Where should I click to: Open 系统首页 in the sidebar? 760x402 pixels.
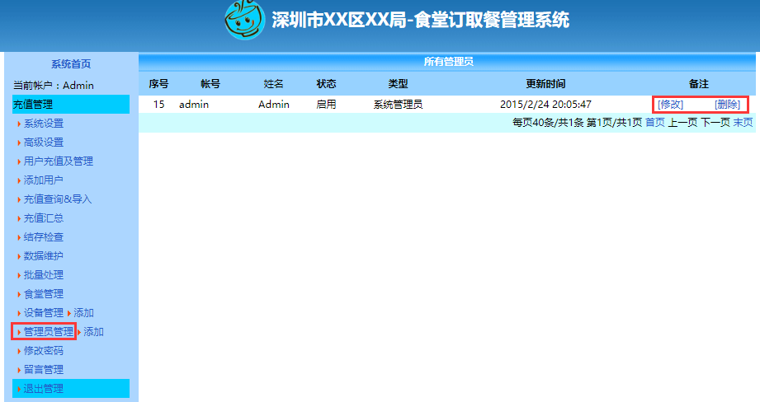(x=71, y=64)
